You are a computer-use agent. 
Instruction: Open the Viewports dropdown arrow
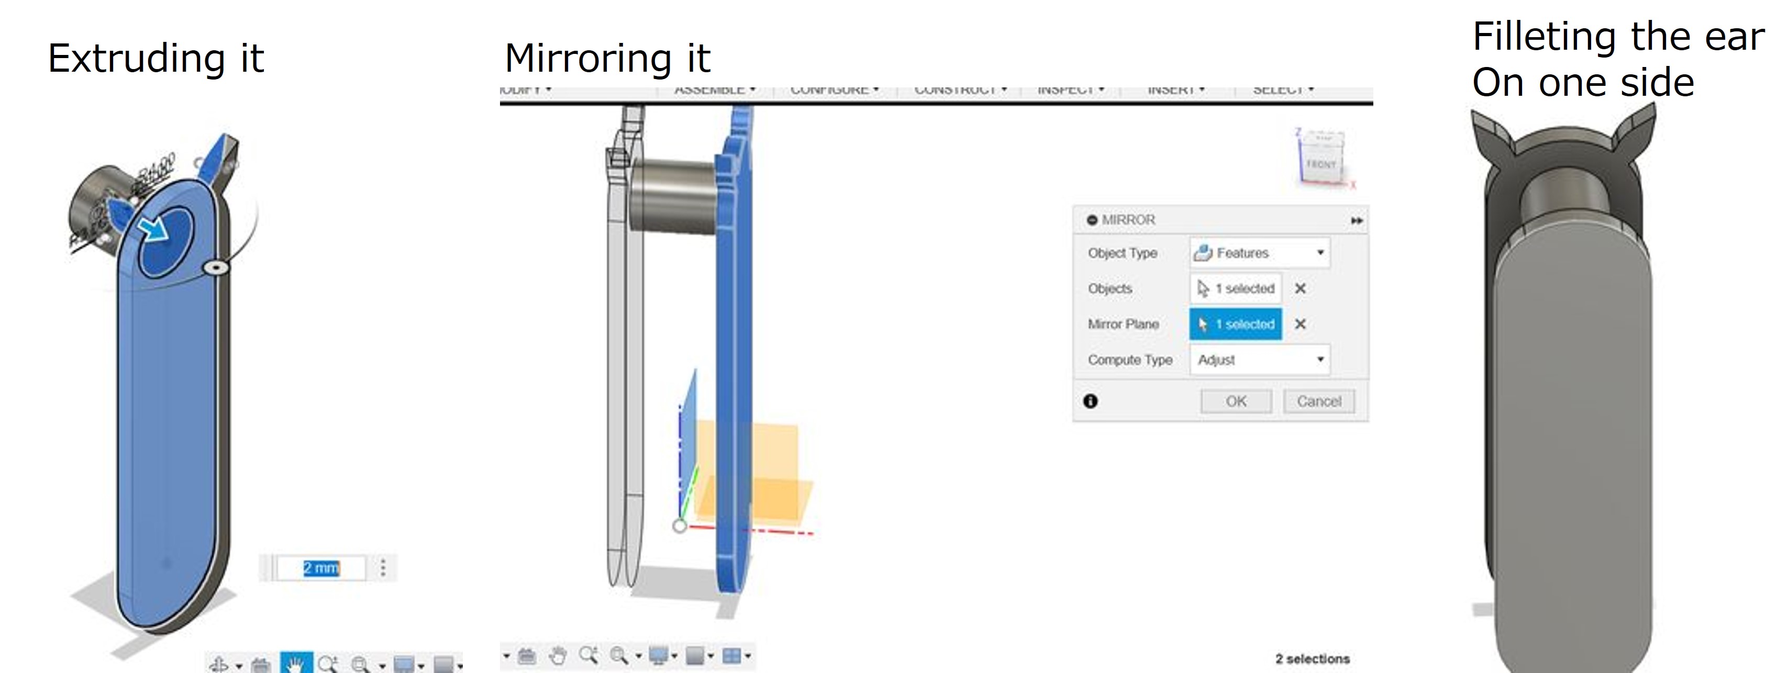[748, 656]
